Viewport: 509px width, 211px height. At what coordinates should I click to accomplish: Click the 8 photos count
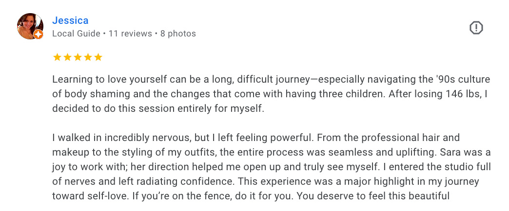178,34
